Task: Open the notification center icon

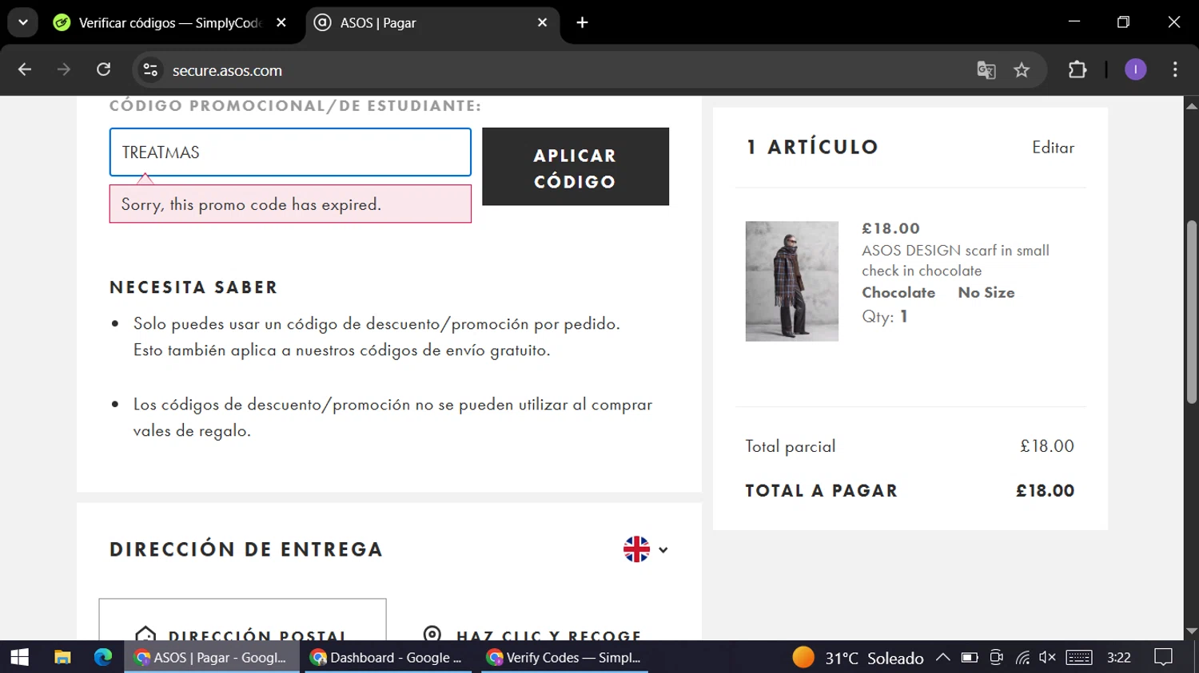Action: [1164, 657]
